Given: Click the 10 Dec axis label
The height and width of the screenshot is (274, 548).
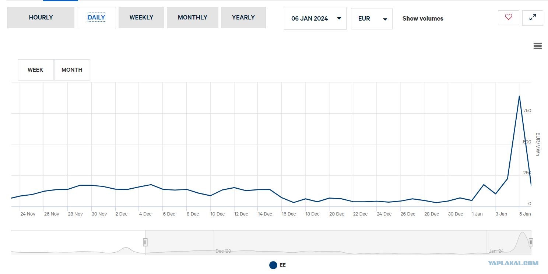Looking at the screenshot, I should pyautogui.click(x=217, y=214).
